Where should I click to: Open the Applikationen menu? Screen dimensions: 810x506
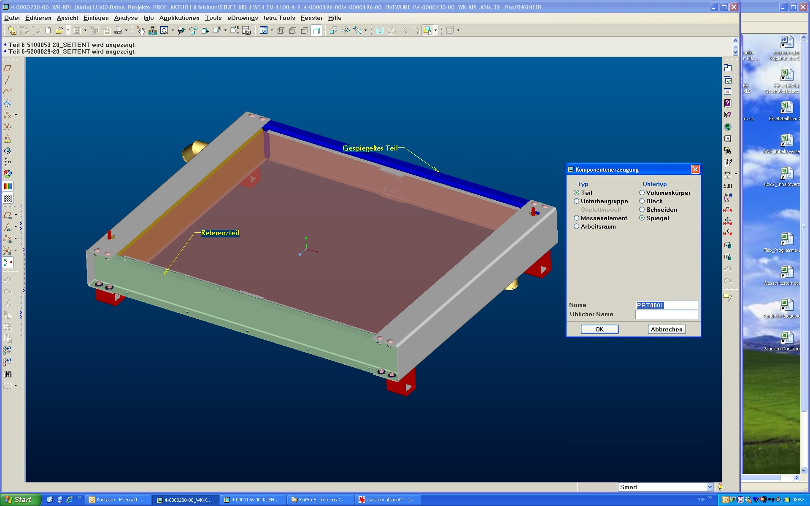[x=179, y=18]
